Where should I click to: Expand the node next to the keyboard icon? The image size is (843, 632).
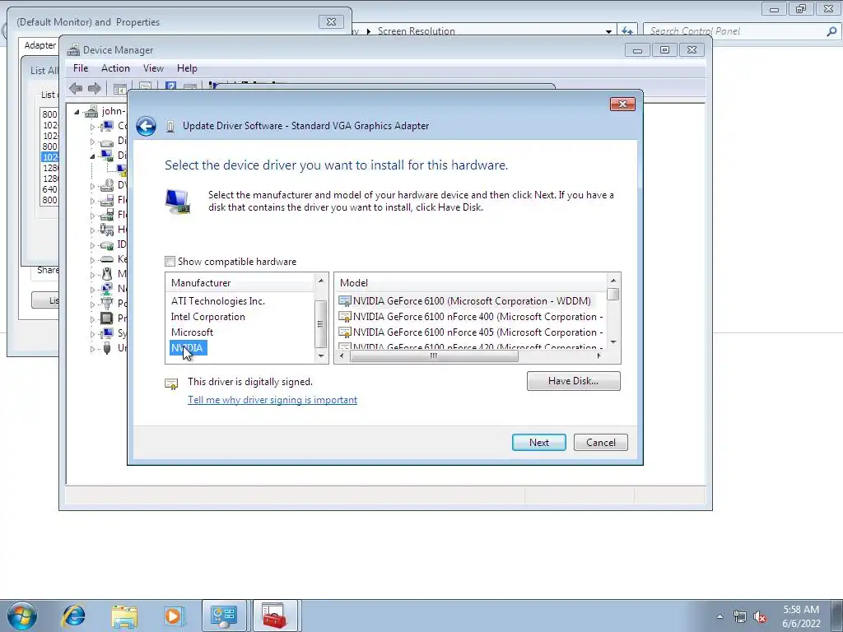(x=92, y=259)
